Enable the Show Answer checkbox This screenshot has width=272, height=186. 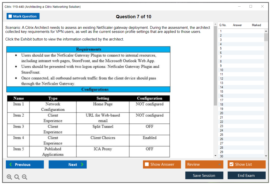click(147, 164)
